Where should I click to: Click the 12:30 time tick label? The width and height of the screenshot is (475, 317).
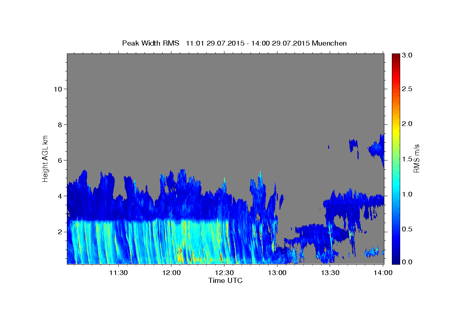(x=224, y=273)
